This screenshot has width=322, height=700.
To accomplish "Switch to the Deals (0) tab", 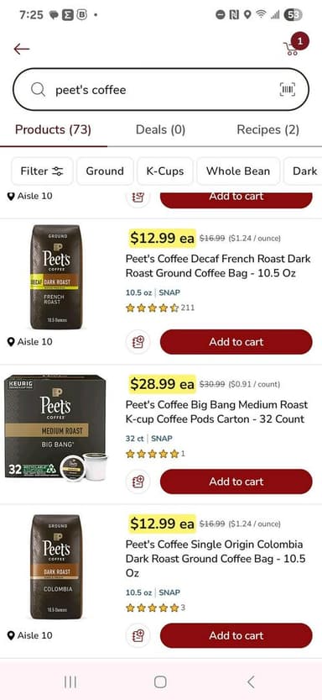I will (160, 129).
